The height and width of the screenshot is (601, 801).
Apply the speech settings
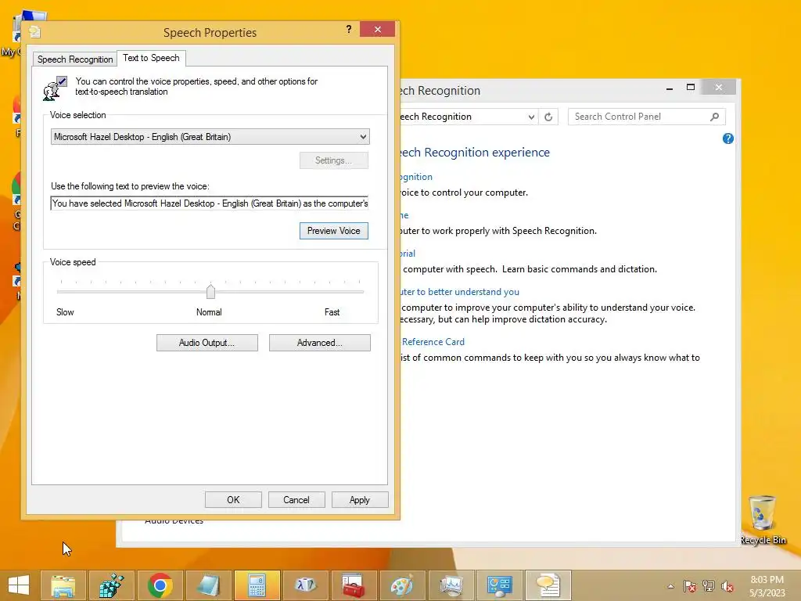[360, 500]
